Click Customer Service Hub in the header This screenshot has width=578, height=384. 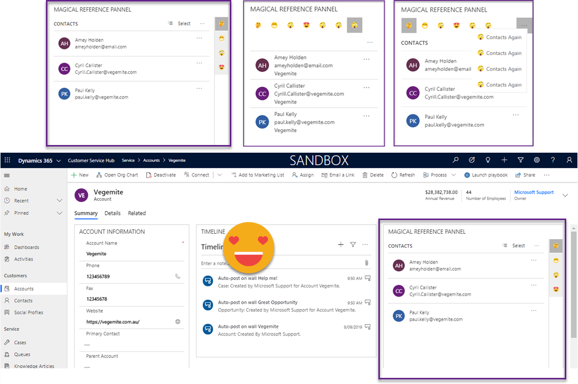[x=91, y=160]
